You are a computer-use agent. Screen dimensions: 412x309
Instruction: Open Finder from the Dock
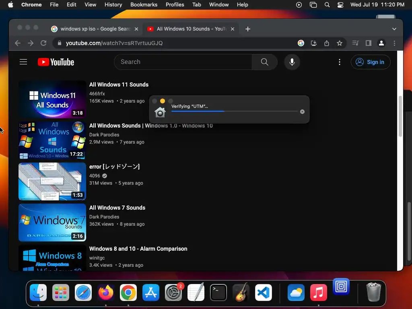tap(38, 293)
